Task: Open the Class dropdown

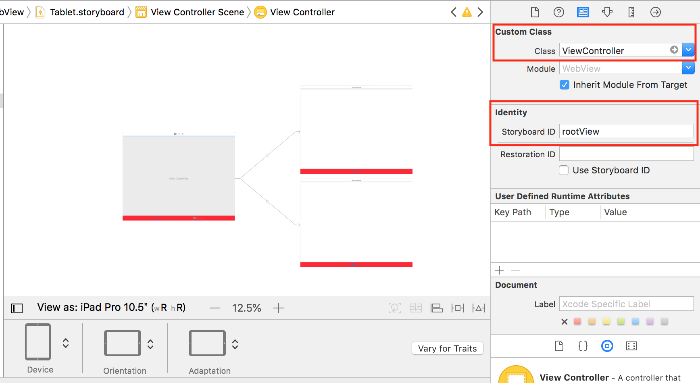Action: point(689,50)
